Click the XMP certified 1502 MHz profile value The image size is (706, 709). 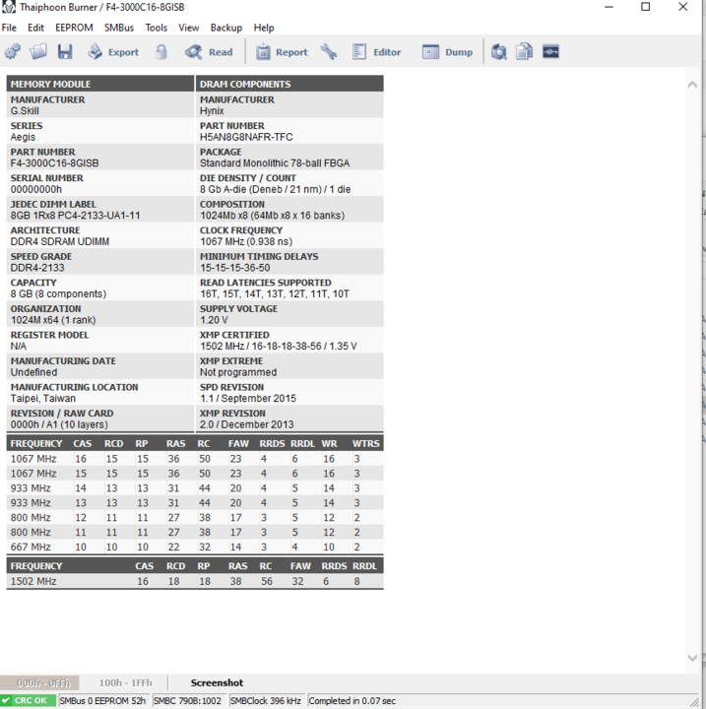click(278, 346)
